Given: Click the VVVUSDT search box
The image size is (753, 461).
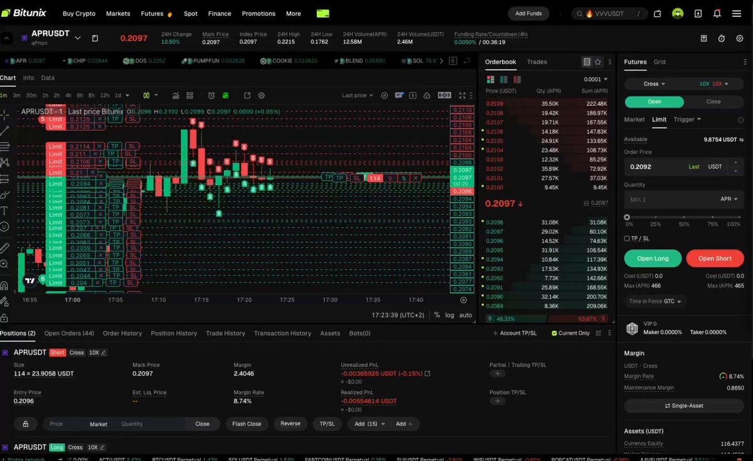Looking at the screenshot, I should (609, 13).
